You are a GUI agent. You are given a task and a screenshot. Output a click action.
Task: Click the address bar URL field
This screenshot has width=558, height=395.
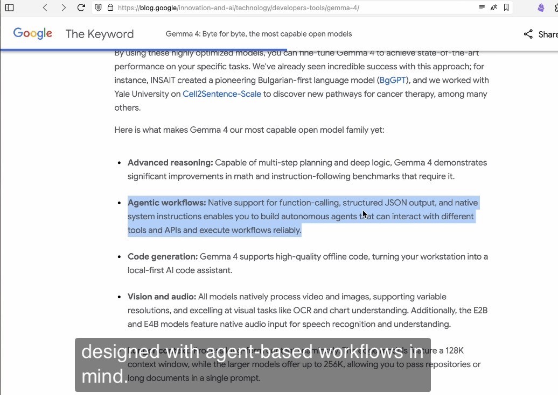pyautogui.click(x=269, y=8)
